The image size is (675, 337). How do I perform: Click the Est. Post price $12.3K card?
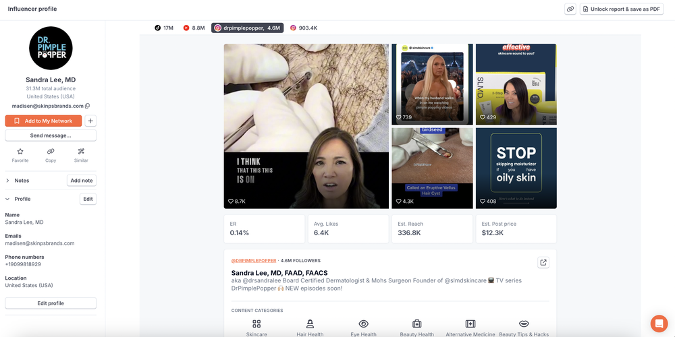[x=516, y=228]
